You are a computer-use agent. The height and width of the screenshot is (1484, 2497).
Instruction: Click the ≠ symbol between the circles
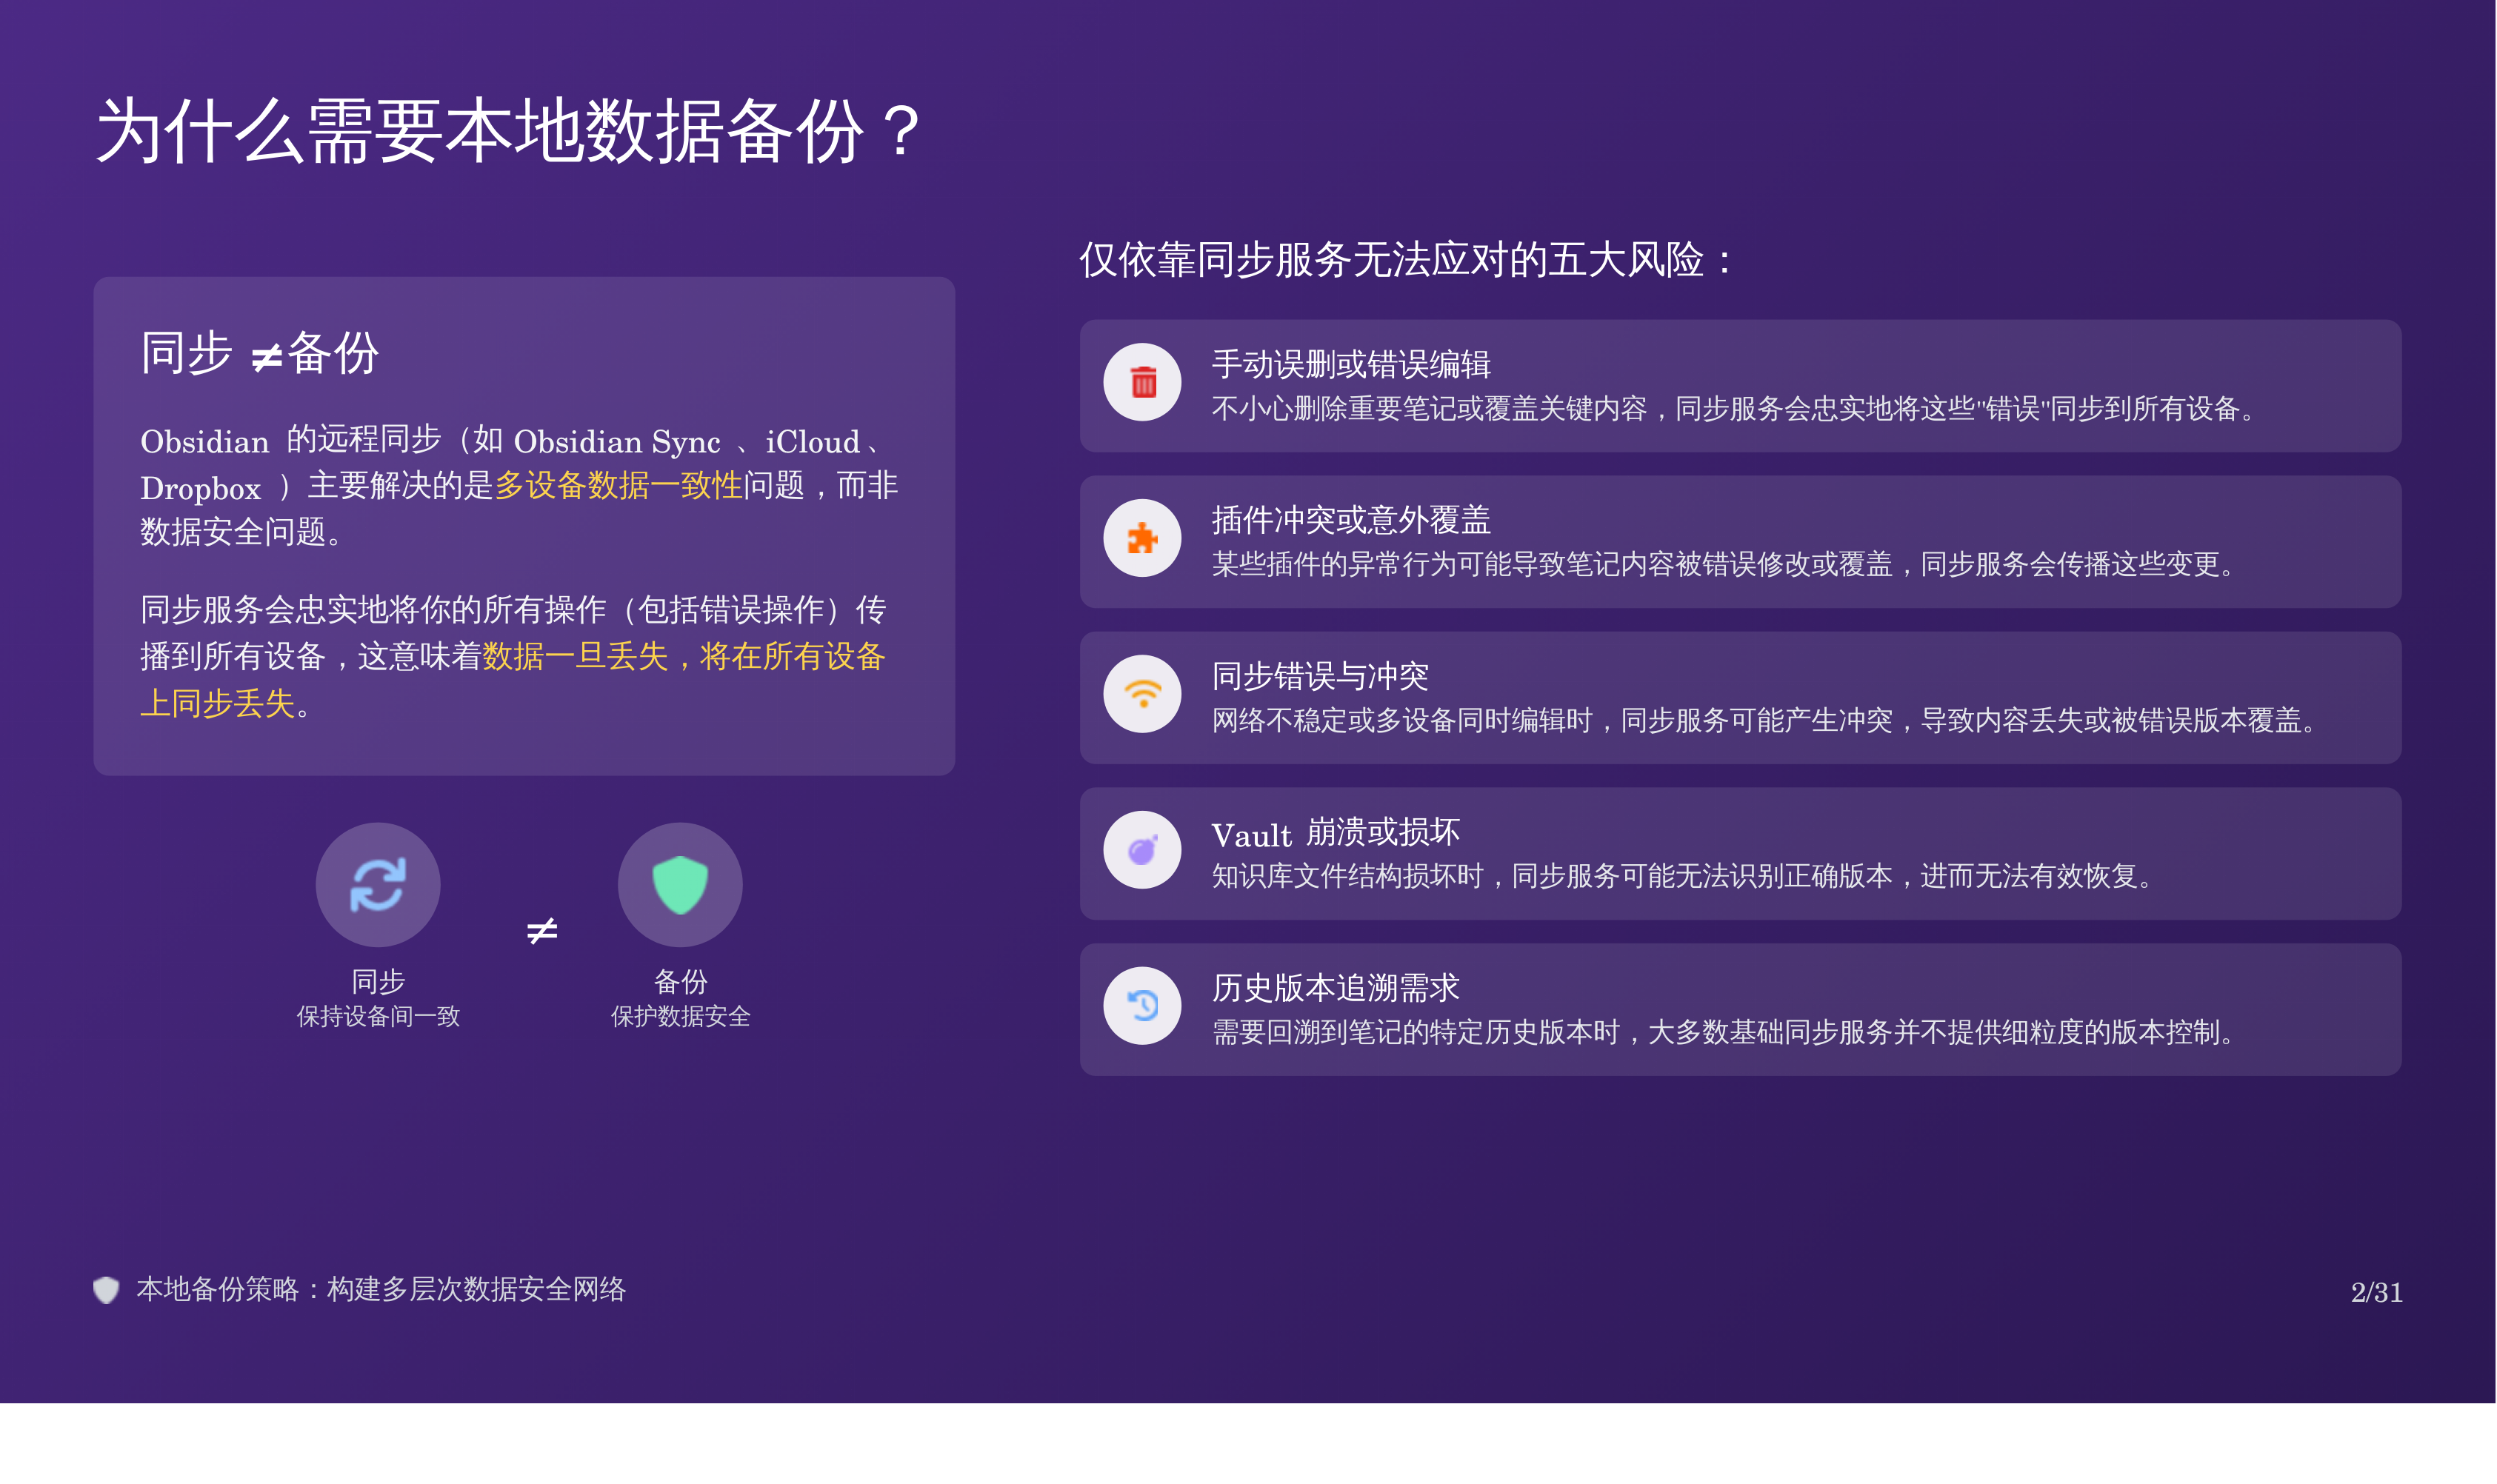[542, 931]
